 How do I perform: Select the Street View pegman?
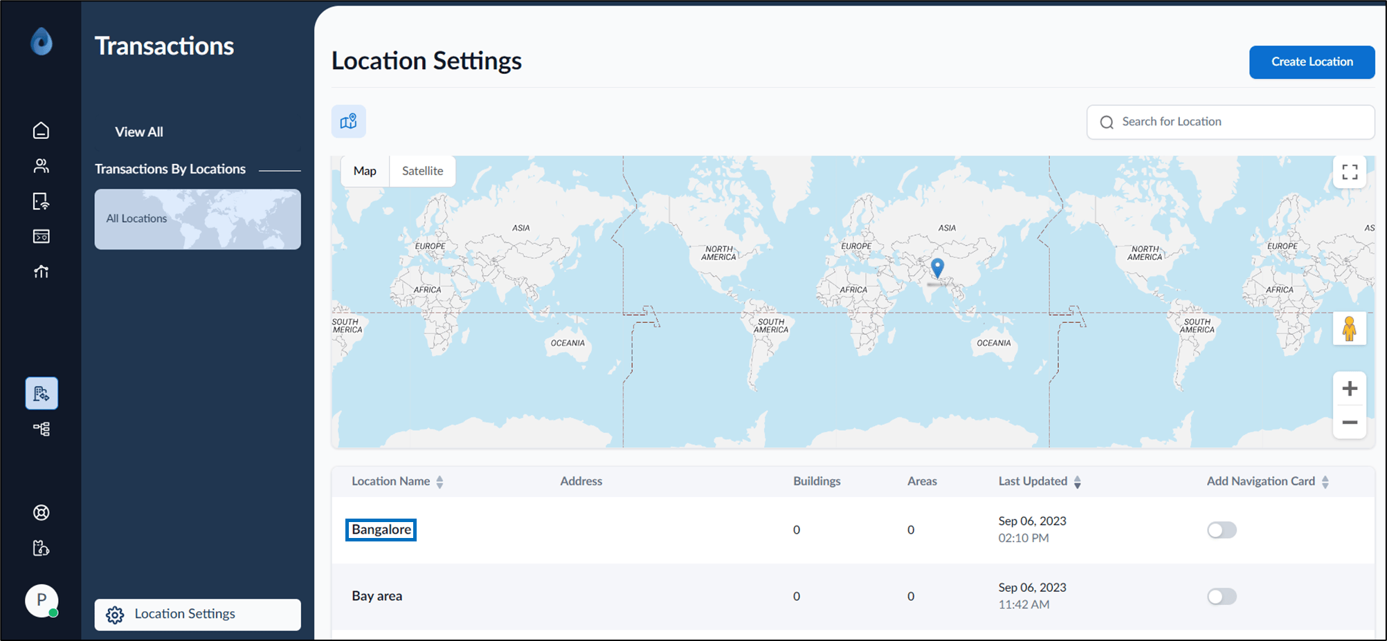[x=1350, y=328]
